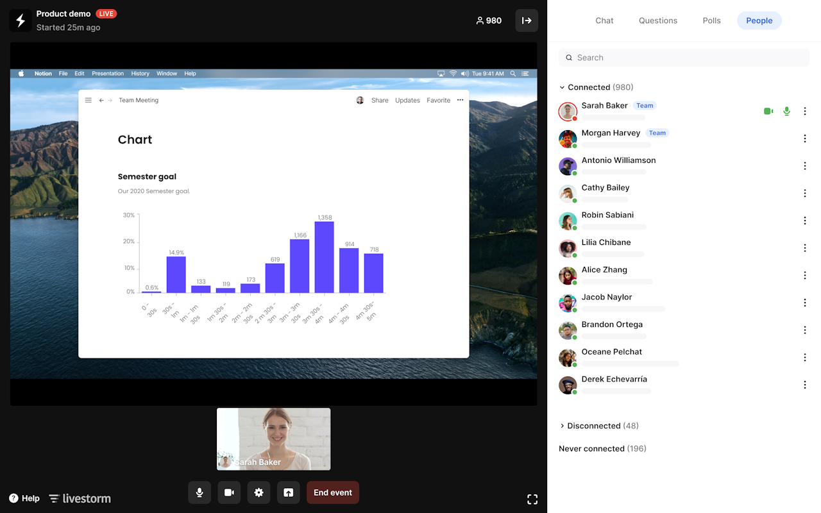Switch to the Chat tab

coord(604,21)
